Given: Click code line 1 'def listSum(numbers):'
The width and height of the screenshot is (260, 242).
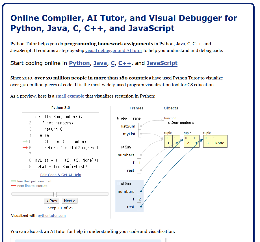Looking at the screenshot, I should click(59, 117).
